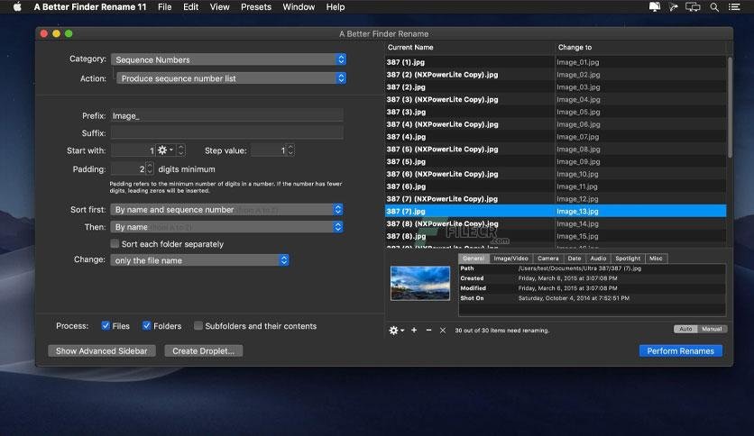Open the Category dropdown
The width and height of the screenshot is (754, 436).
(228, 59)
